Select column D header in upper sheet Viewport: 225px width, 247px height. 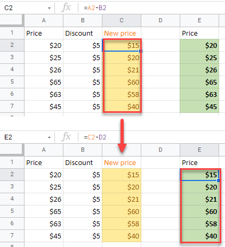(x=160, y=20)
